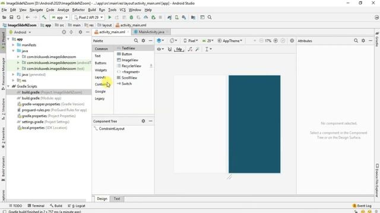Click the Make Project hammer icon
The width and height of the screenshot is (380, 213).
pyautogui.click(x=44, y=17)
